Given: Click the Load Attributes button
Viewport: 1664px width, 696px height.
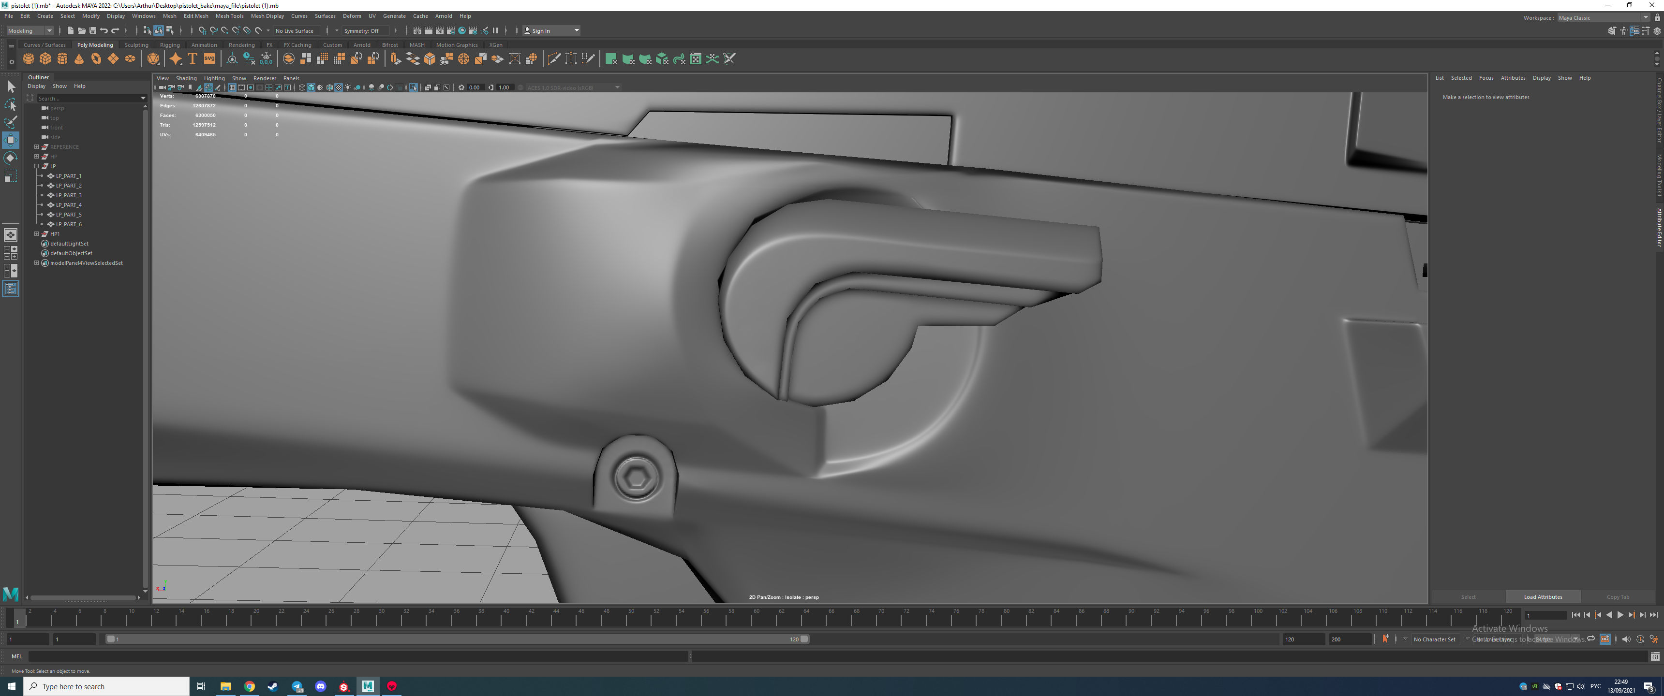Looking at the screenshot, I should [x=1543, y=596].
